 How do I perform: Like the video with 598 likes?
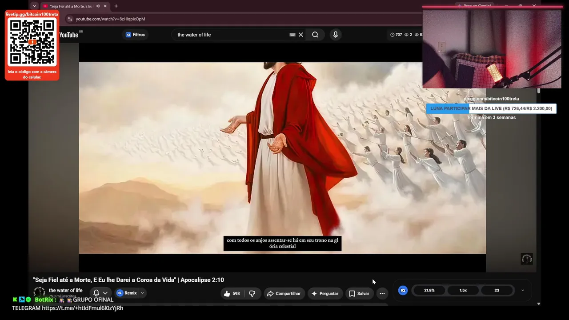coord(232,294)
